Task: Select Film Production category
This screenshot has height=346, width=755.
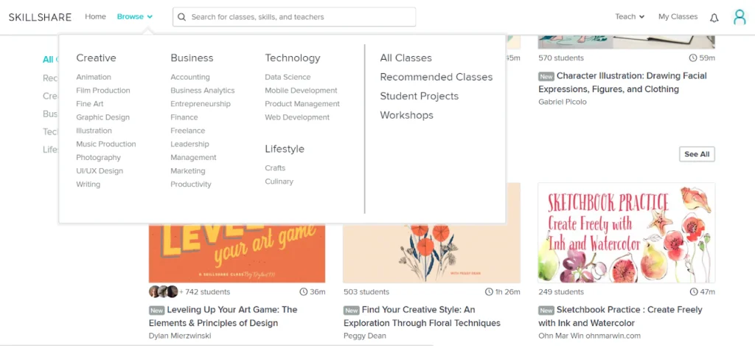Action: pyautogui.click(x=103, y=91)
